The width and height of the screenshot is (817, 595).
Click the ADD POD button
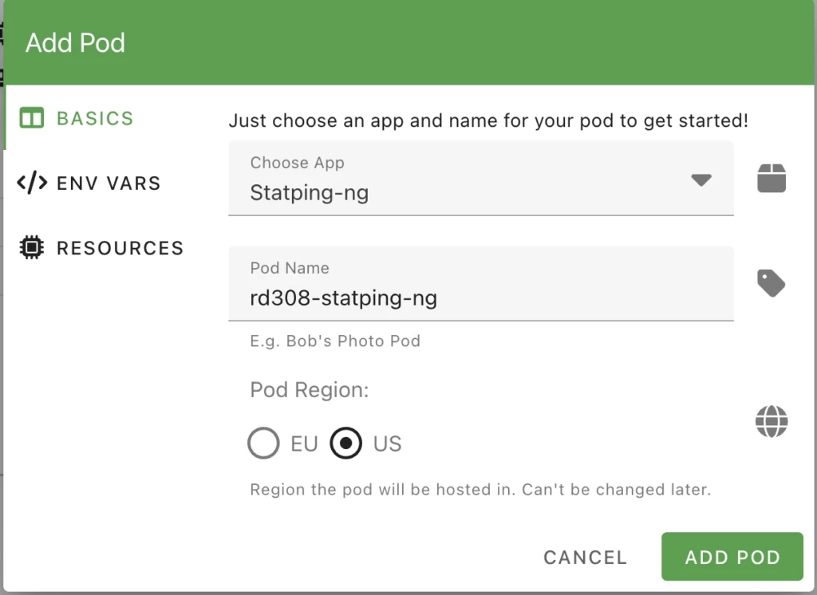732,557
